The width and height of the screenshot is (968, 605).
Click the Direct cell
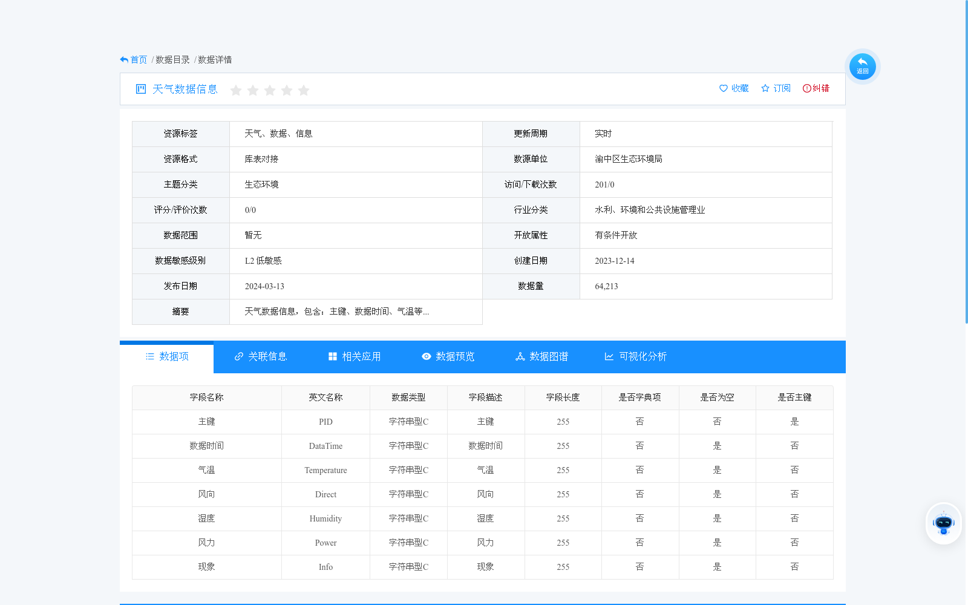(x=325, y=494)
